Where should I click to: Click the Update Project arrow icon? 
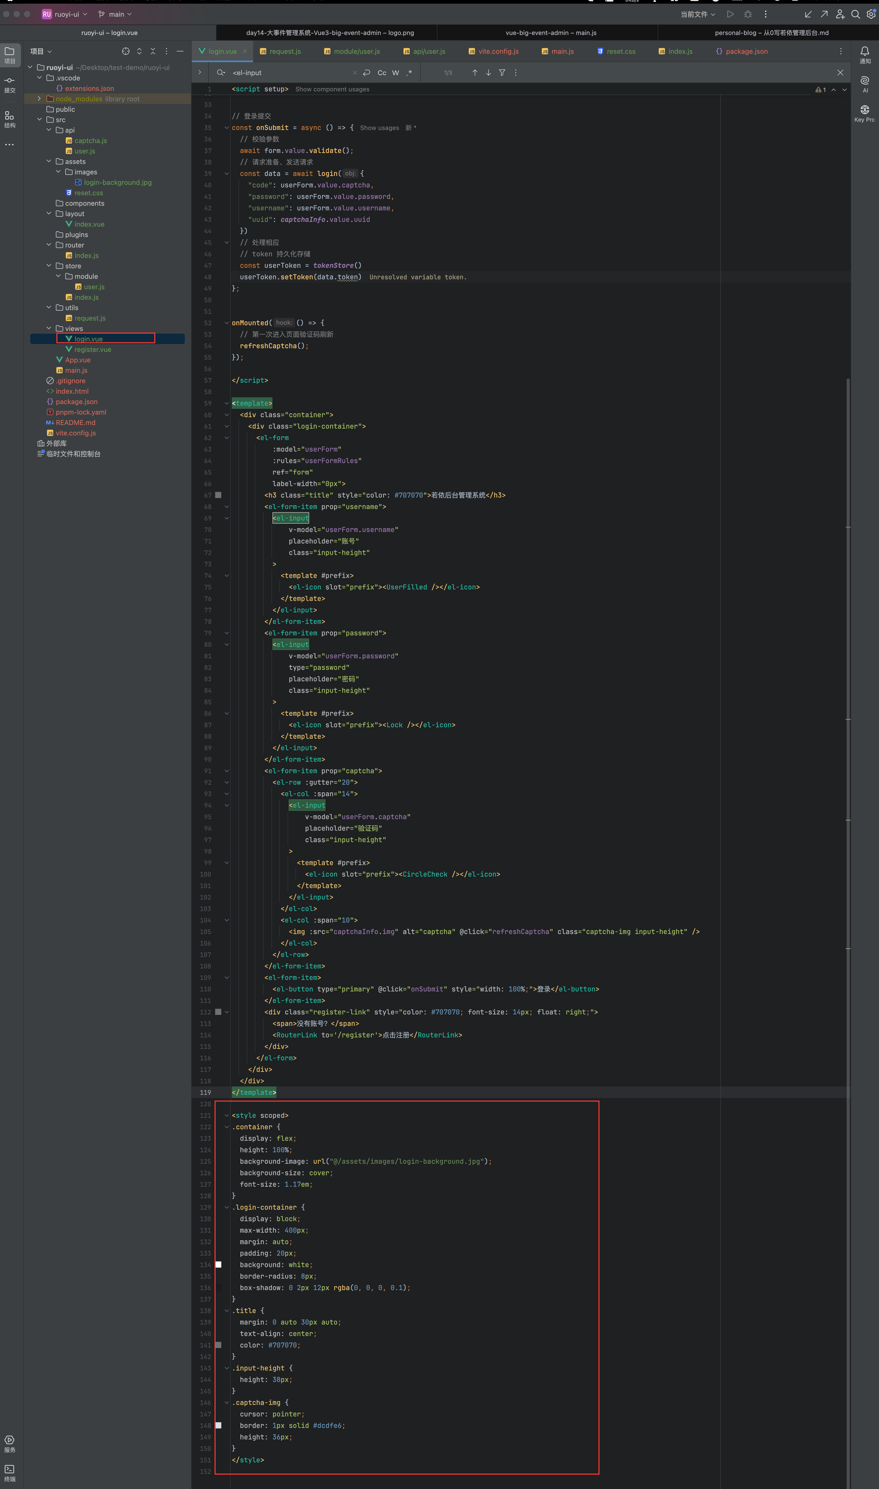point(808,14)
